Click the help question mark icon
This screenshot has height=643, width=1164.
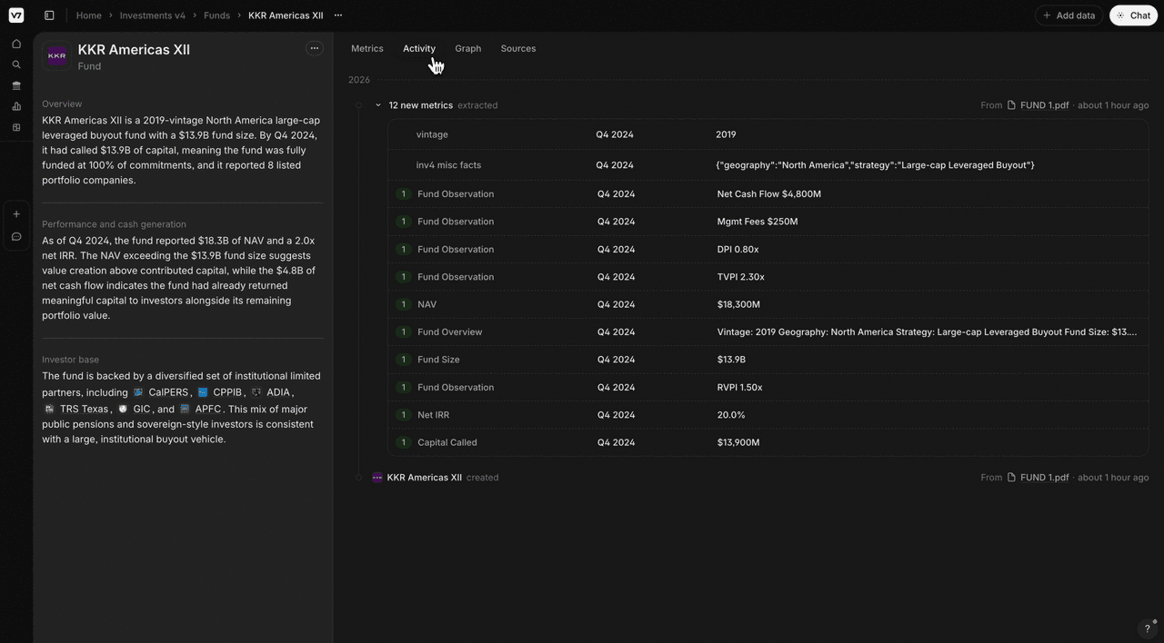[1148, 628]
